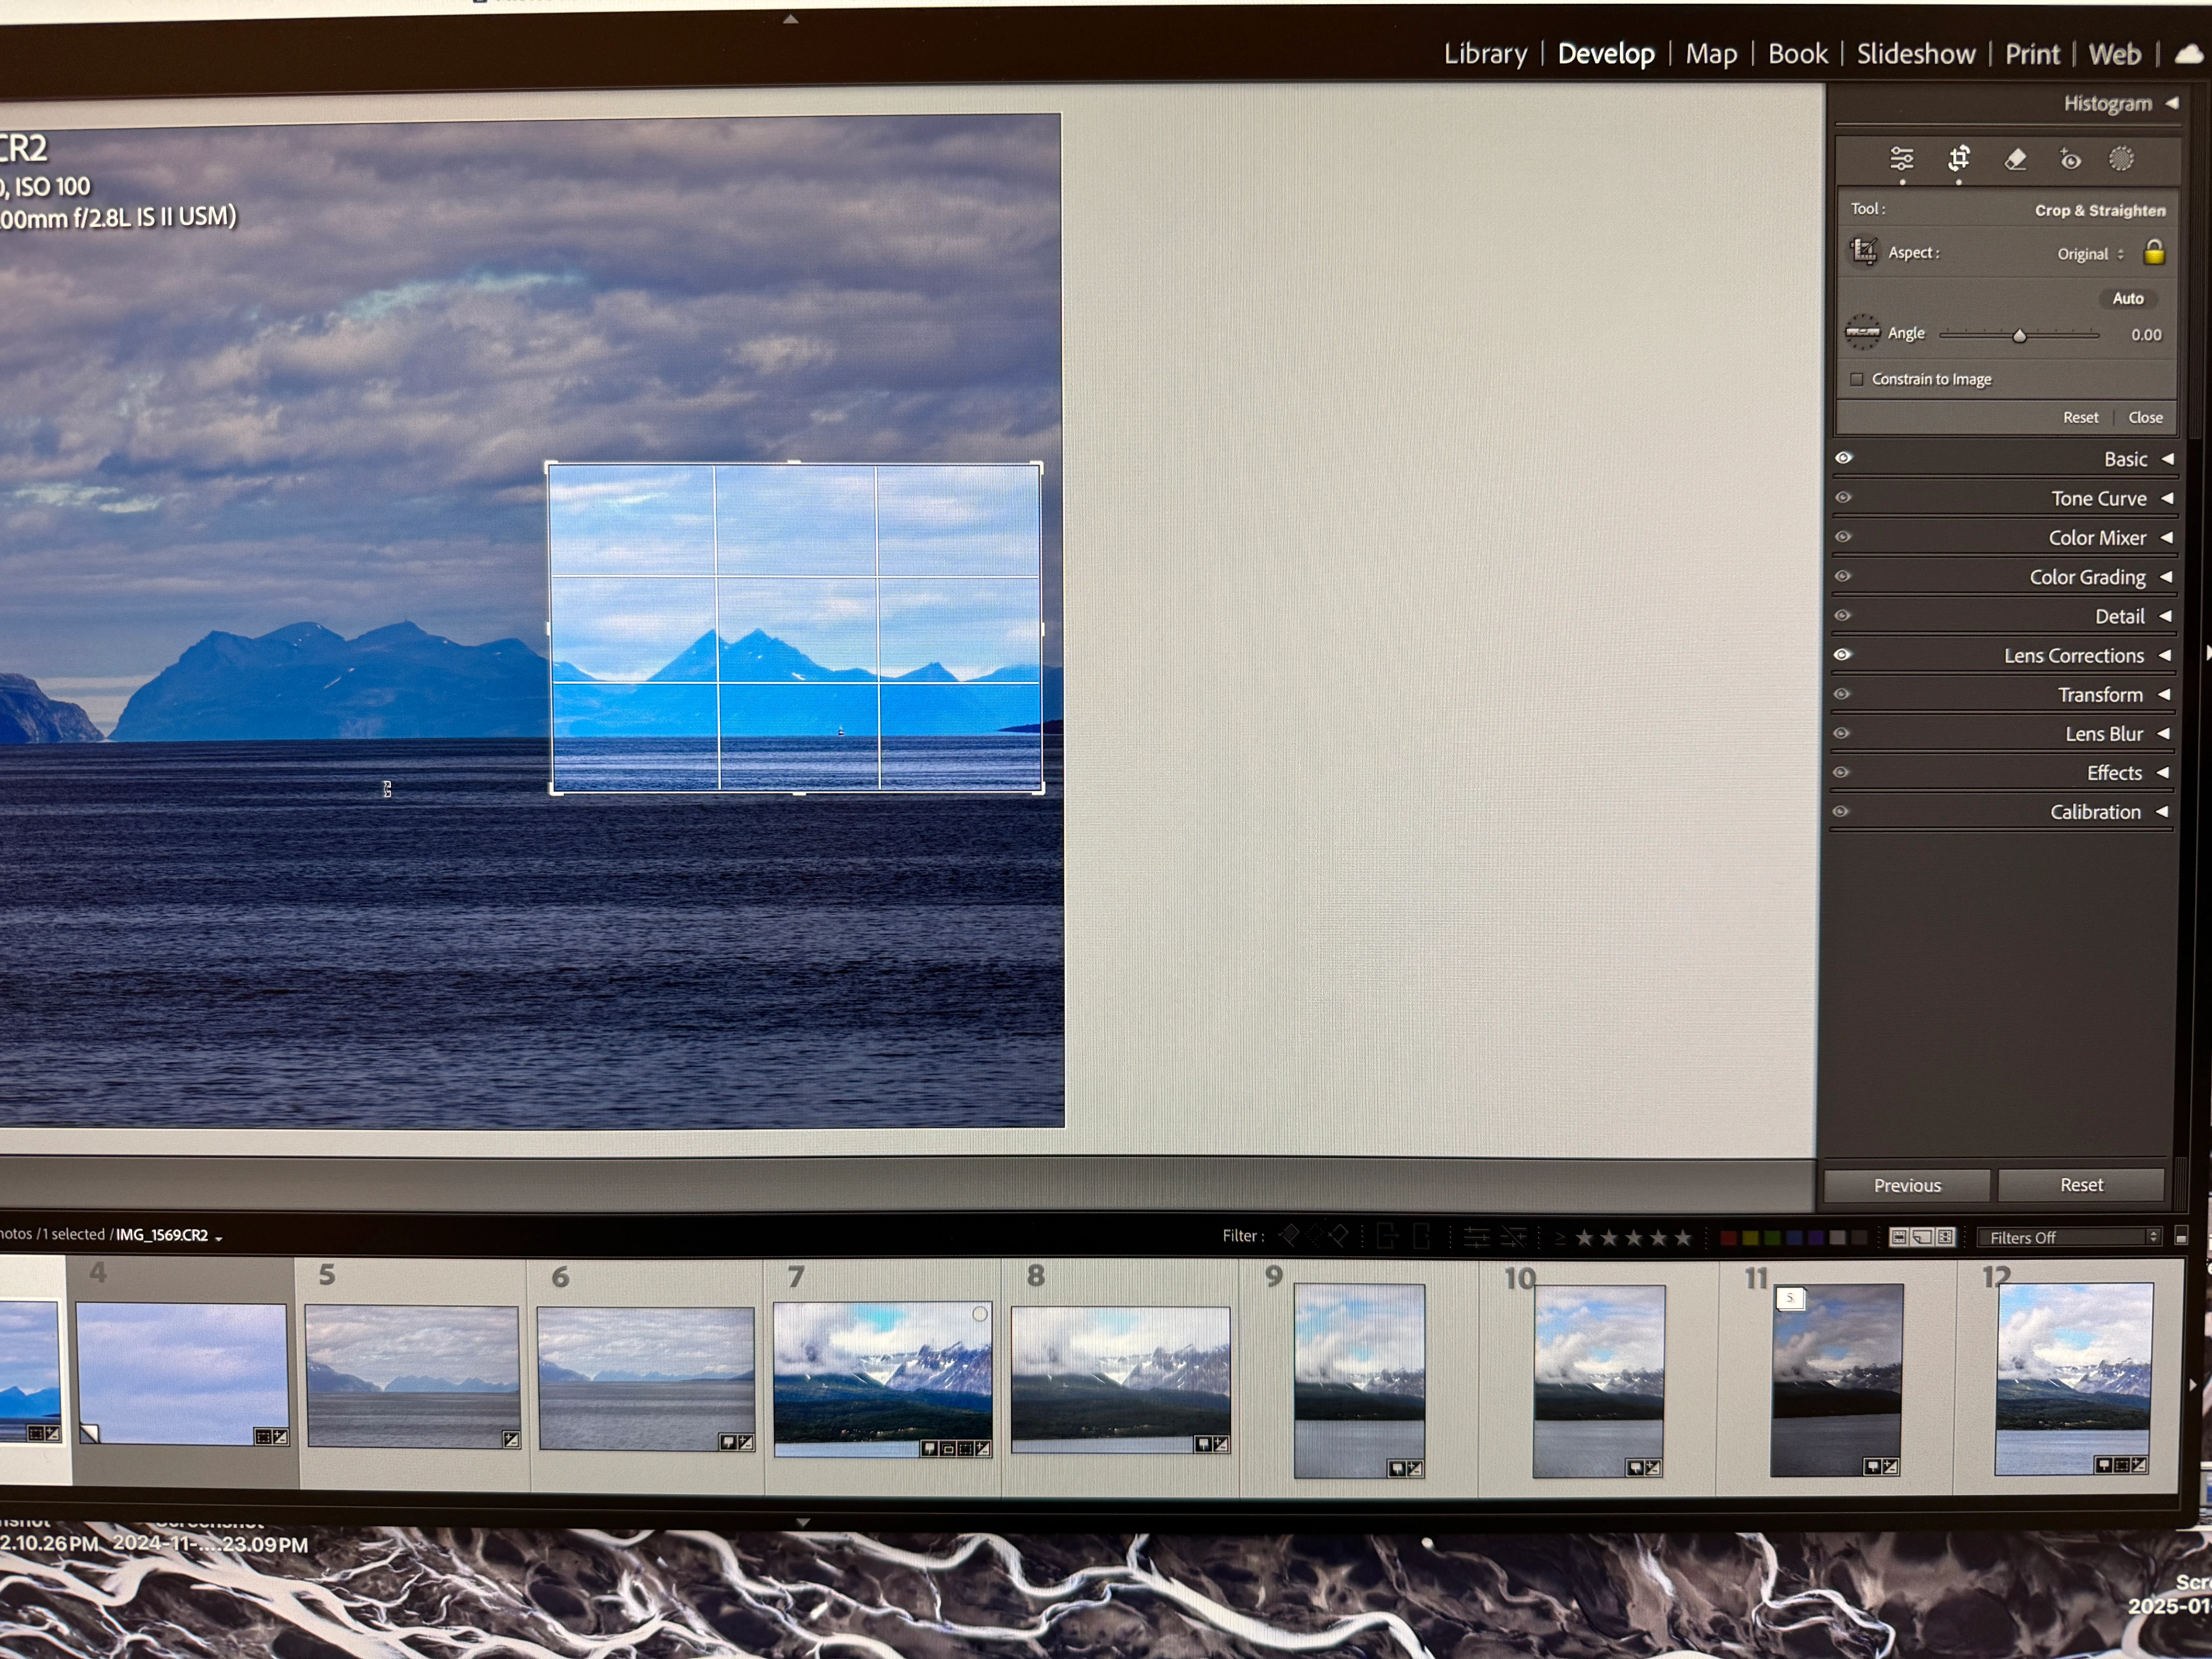Open the Filters Off dropdown
Viewport: 2212px width, 1659px height.
[2068, 1237]
